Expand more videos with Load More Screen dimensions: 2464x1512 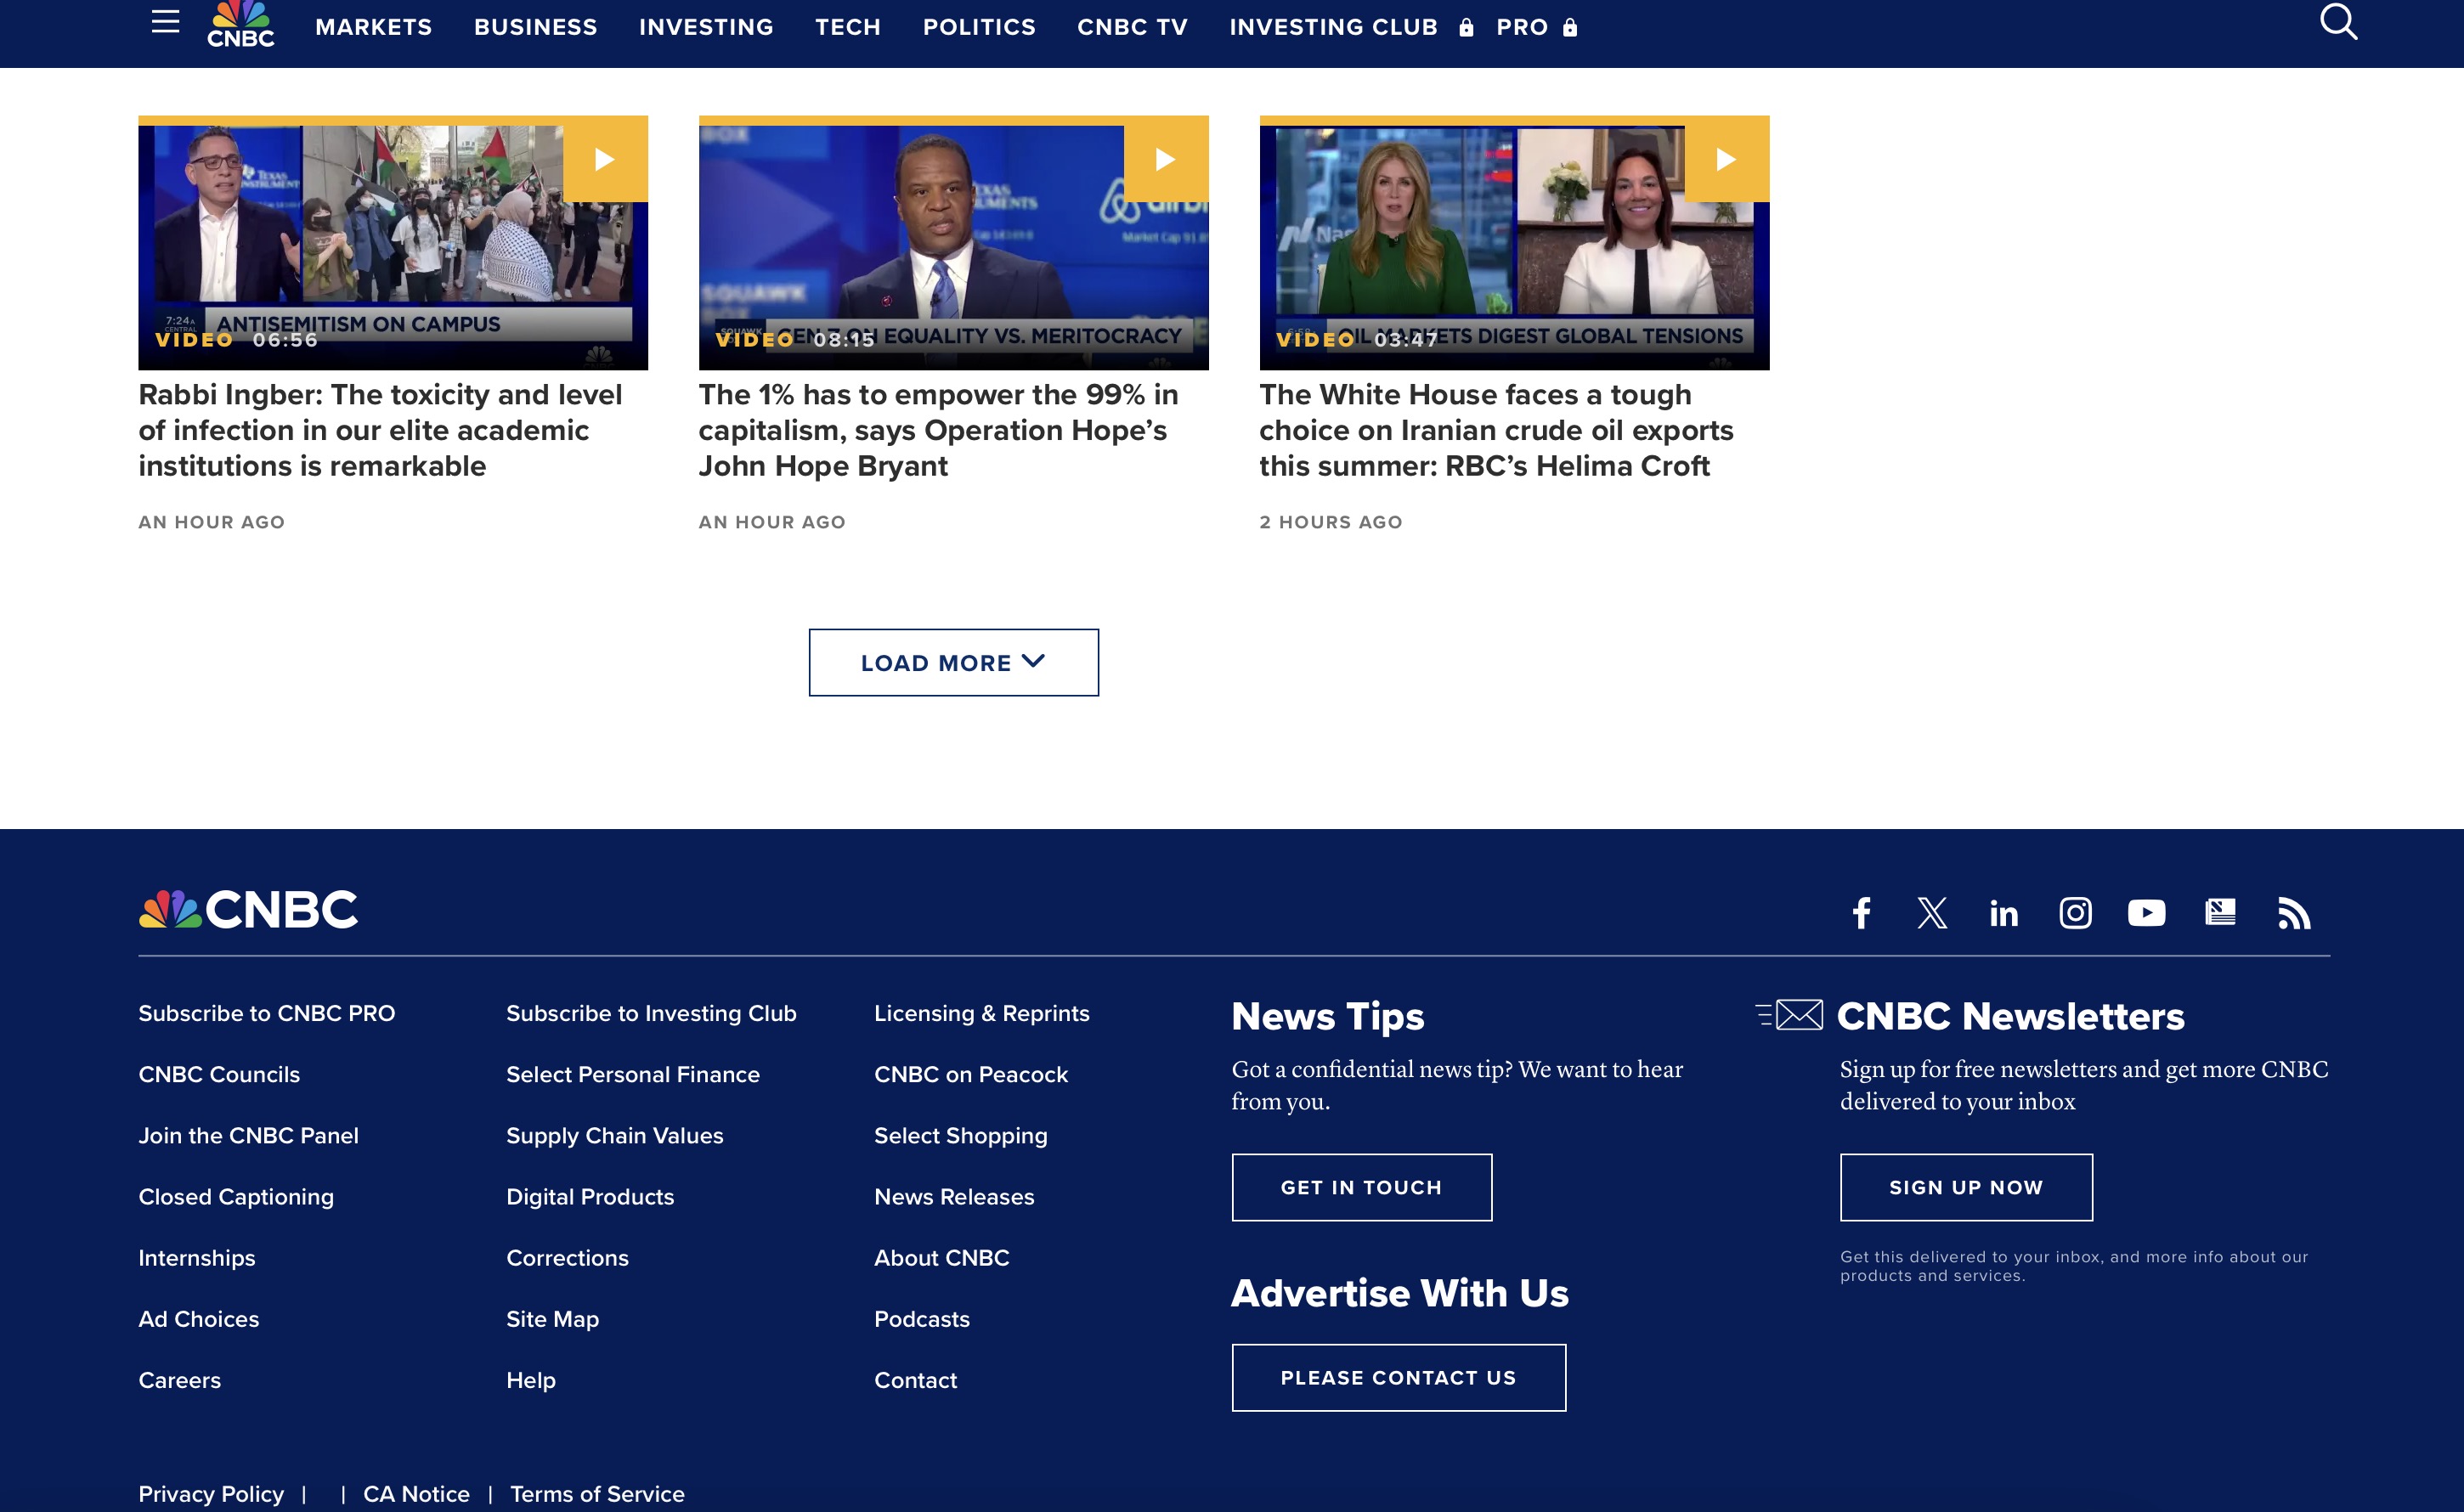[953, 663]
